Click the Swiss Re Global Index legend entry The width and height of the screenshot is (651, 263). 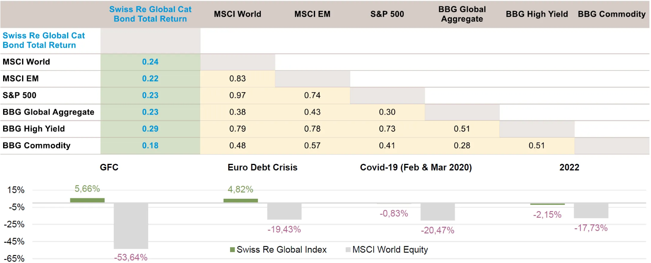point(278,249)
